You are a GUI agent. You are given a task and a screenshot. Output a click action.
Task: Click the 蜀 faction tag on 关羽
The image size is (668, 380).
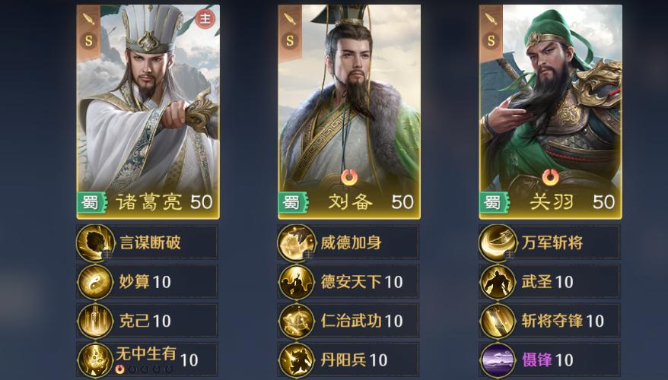(x=493, y=203)
